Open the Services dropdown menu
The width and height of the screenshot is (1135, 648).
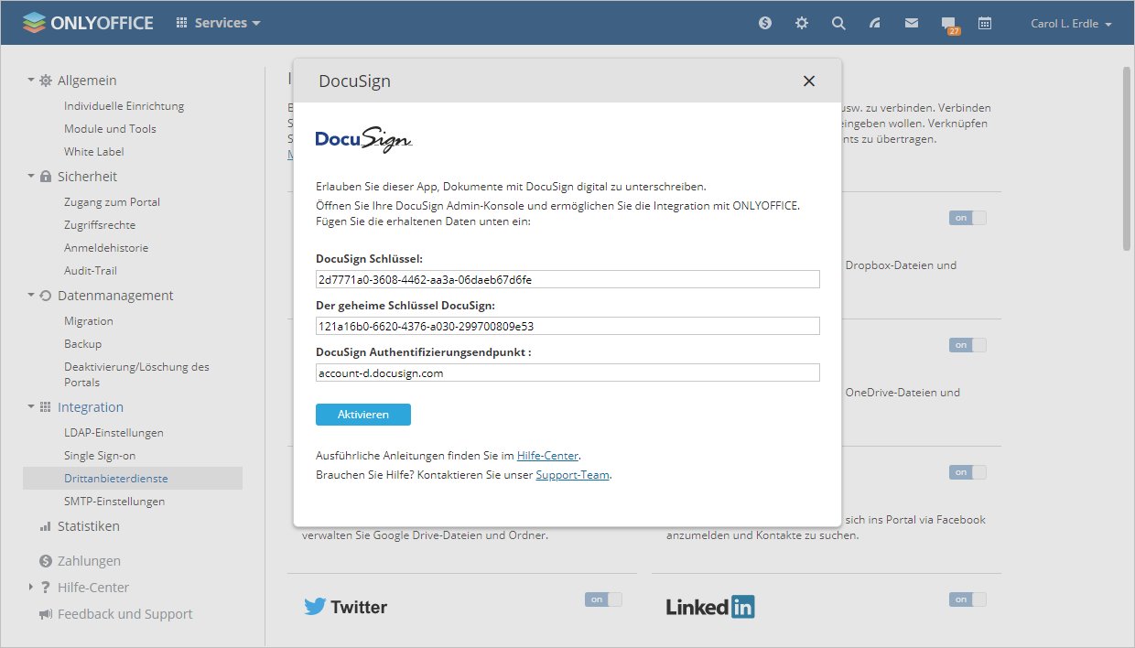pos(218,23)
